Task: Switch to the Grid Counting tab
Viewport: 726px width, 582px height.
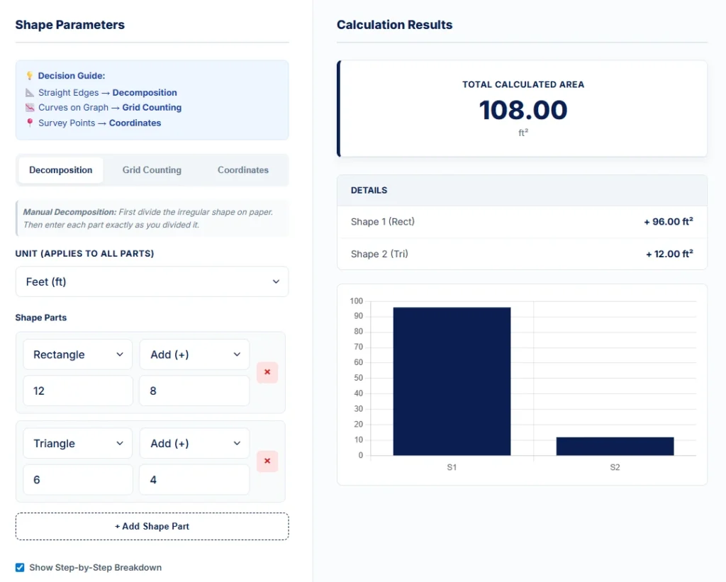Action: pyautogui.click(x=152, y=170)
